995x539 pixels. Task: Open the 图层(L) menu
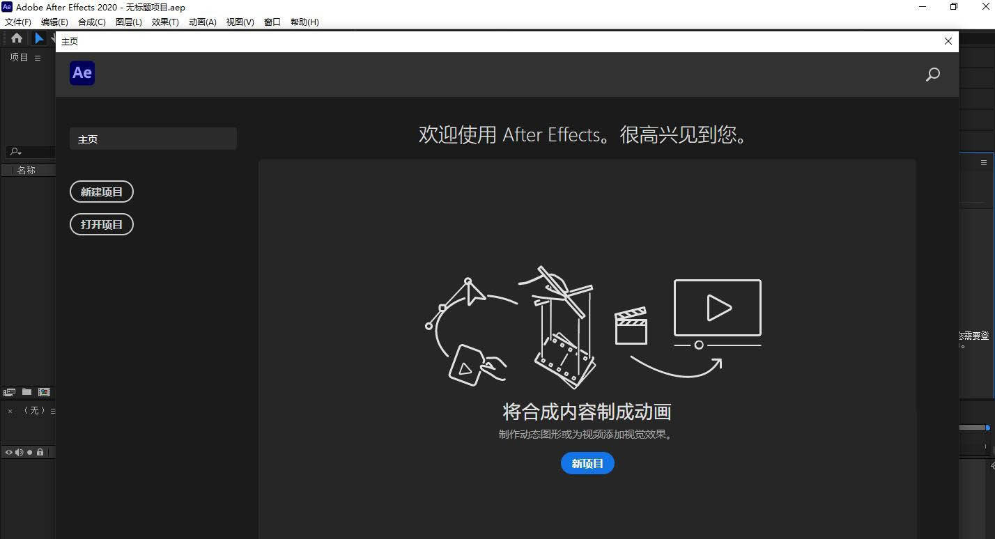tap(129, 22)
